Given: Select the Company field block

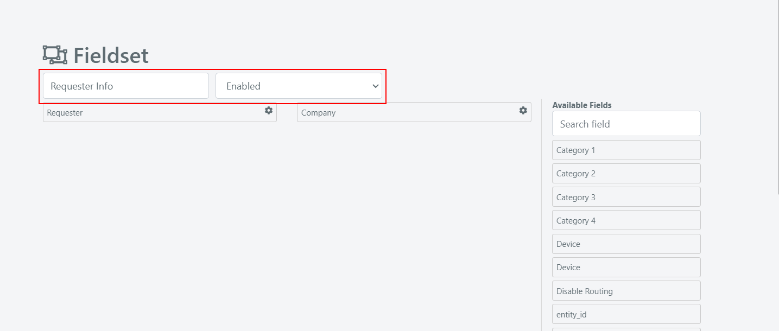Looking at the screenshot, I should 414,112.
